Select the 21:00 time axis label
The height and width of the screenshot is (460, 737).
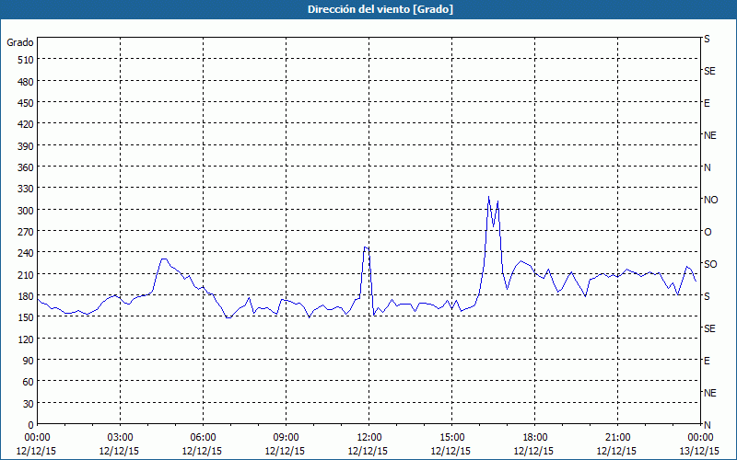(617, 438)
